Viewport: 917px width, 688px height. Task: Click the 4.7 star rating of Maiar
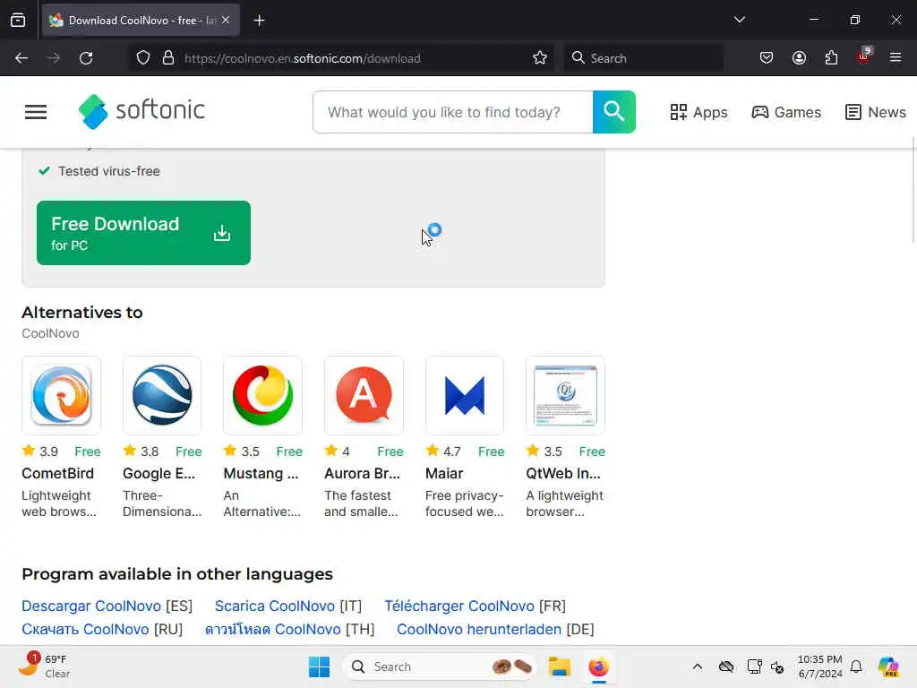point(444,451)
